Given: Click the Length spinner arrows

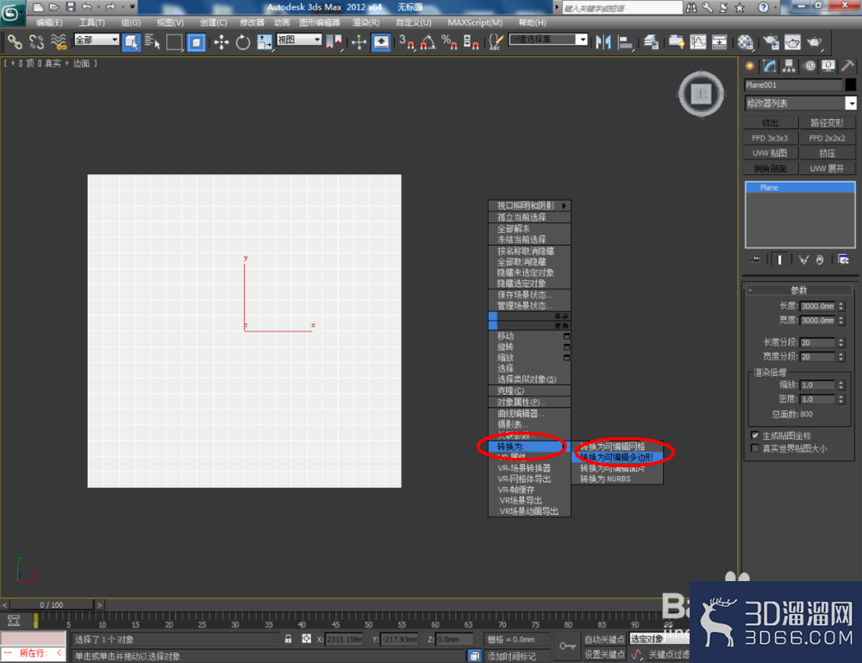Looking at the screenshot, I should 841,306.
